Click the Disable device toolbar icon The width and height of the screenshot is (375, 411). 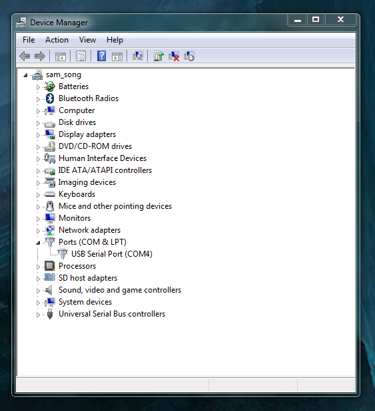tap(189, 56)
